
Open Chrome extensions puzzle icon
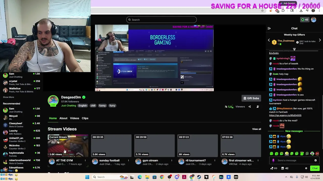pos(283,11)
